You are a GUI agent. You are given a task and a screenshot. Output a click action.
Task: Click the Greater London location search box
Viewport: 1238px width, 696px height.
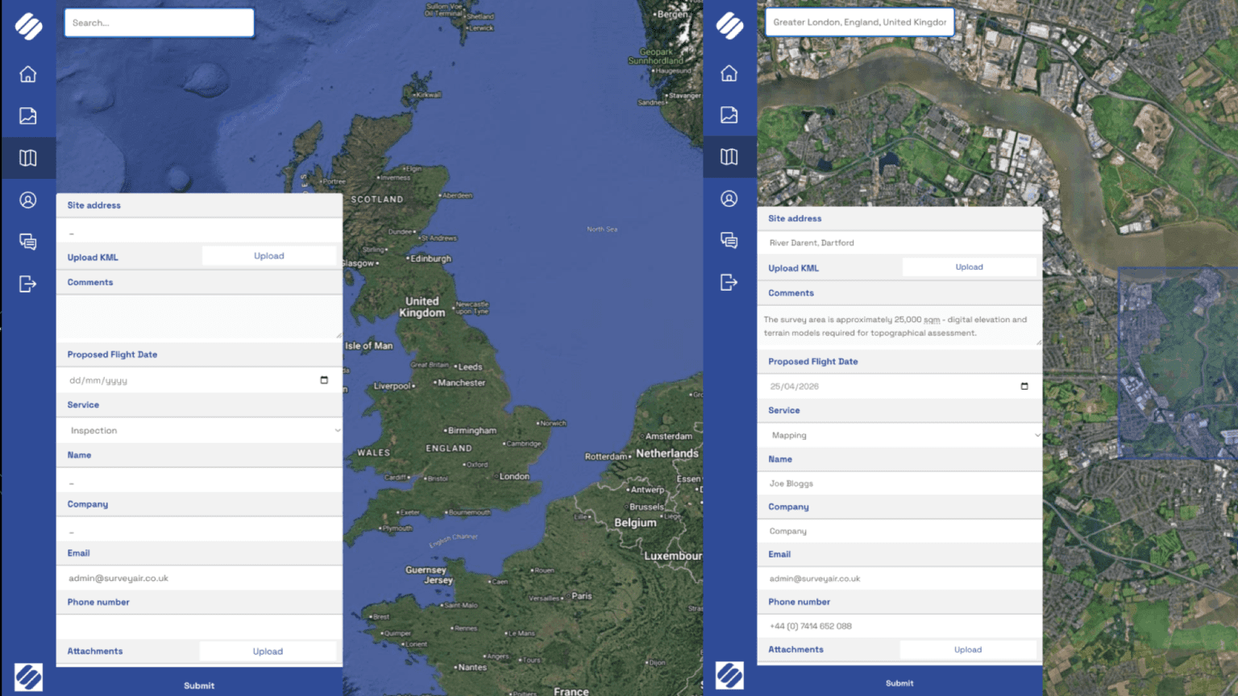859,22
